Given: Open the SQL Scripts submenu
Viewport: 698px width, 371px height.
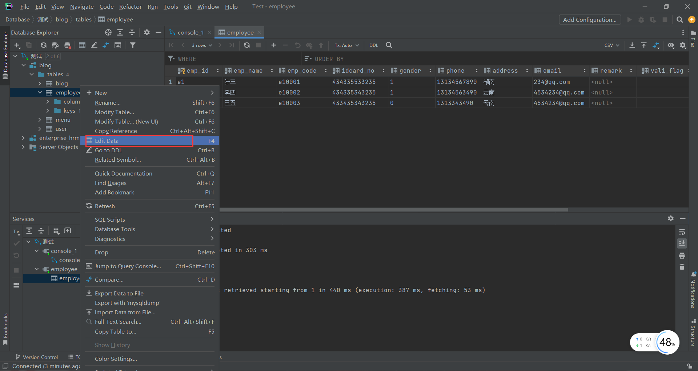Looking at the screenshot, I should point(151,219).
